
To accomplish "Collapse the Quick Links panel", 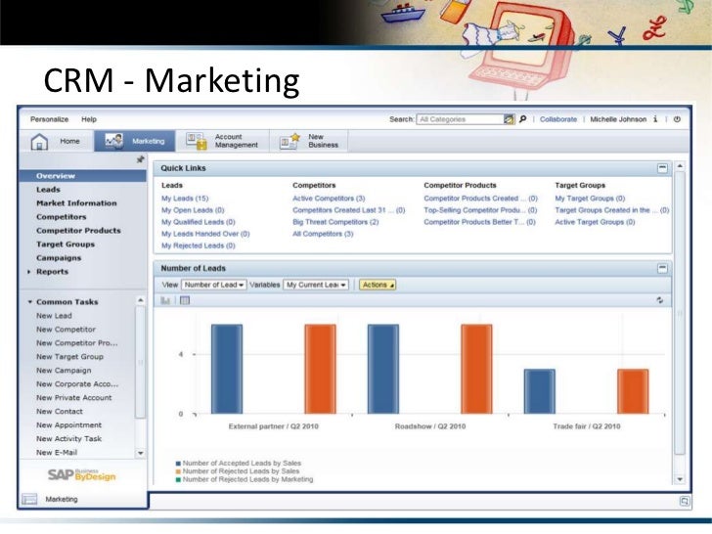I will (x=662, y=168).
